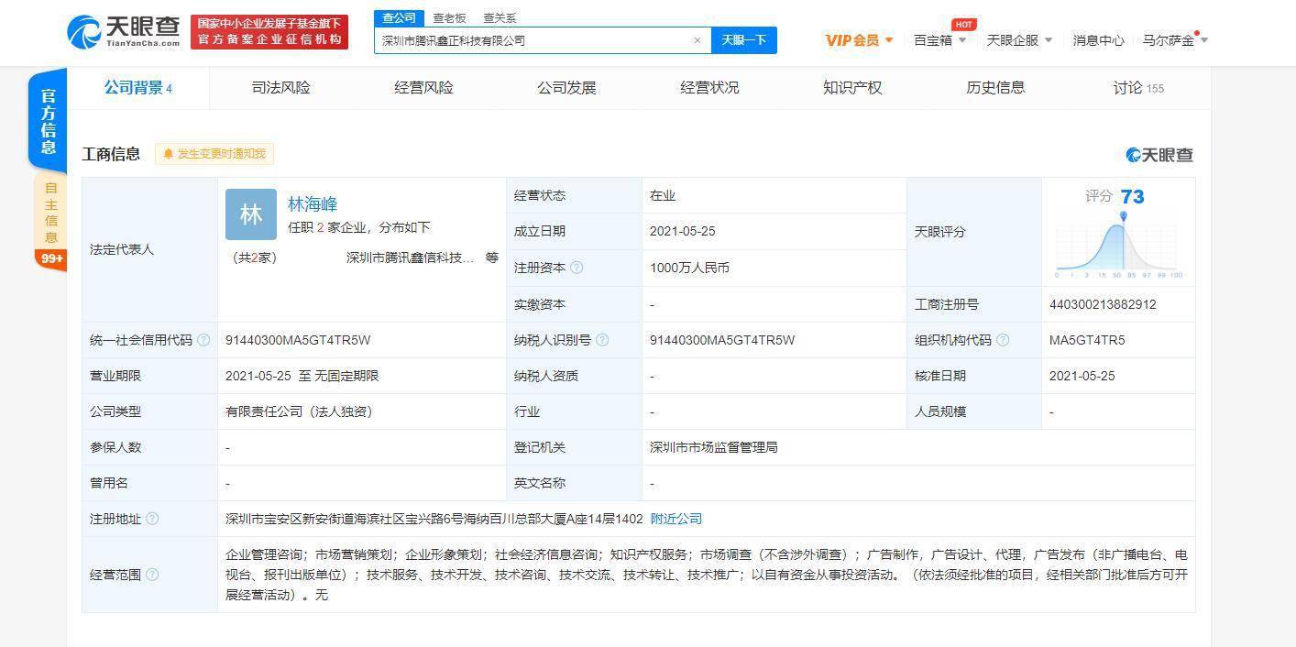Select registration number 440300213882912
The image size is (1296, 647).
click(1103, 304)
